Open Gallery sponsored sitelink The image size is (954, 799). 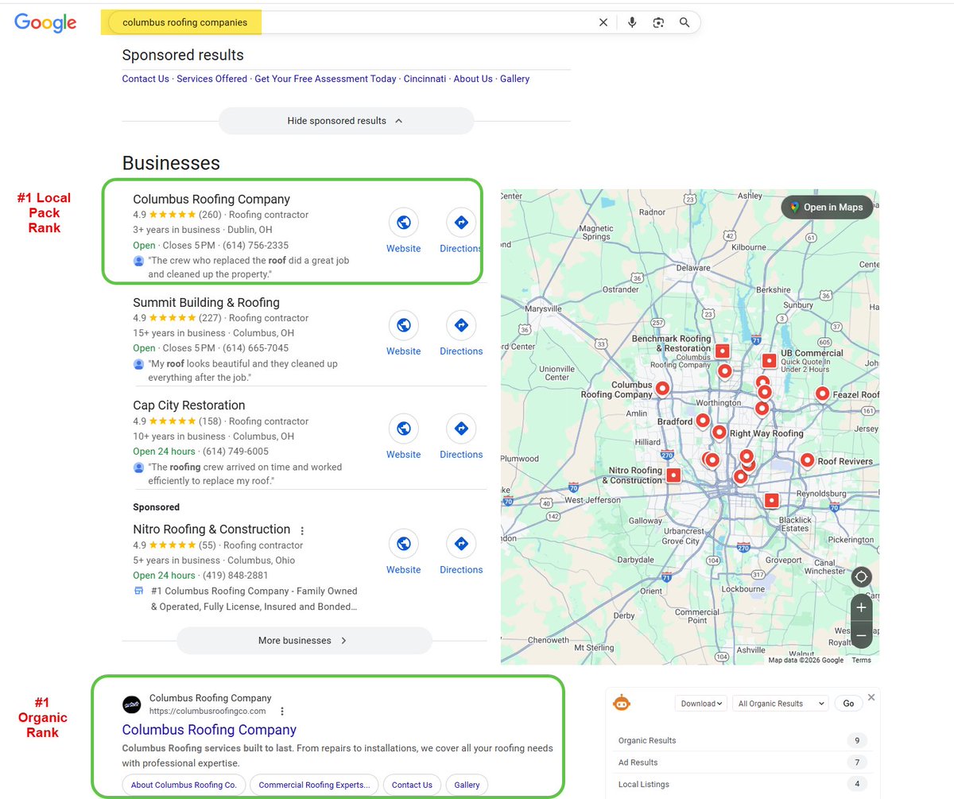coord(514,79)
